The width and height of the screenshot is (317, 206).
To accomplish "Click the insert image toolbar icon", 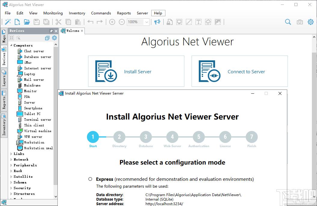I will (x=218, y=22).
